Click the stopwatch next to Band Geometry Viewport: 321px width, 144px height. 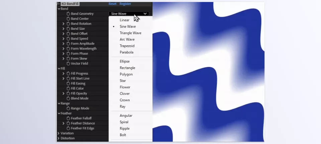pyautogui.click(x=68, y=14)
